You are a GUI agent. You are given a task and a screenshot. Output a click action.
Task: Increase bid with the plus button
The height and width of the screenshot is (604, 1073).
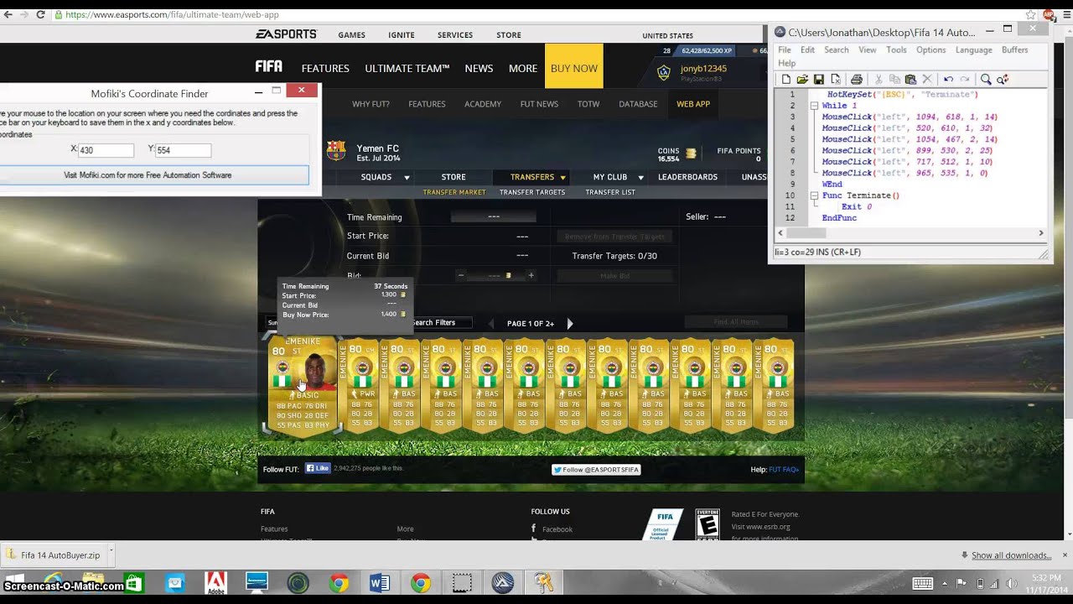pos(531,275)
